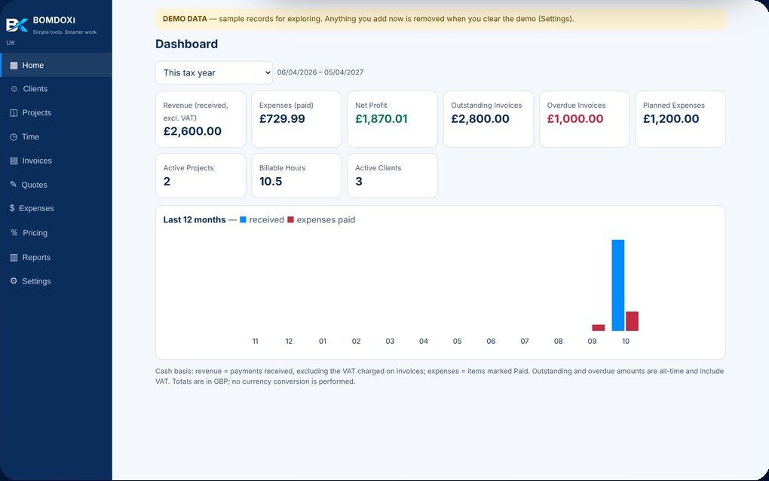Viewport: 769px width, 481px height.
Task: Click the blue received bar for month 10
Action: (x=618, y=286)
